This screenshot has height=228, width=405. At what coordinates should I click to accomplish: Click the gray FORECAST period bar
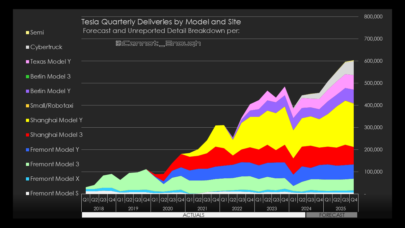tap(332, 215)
